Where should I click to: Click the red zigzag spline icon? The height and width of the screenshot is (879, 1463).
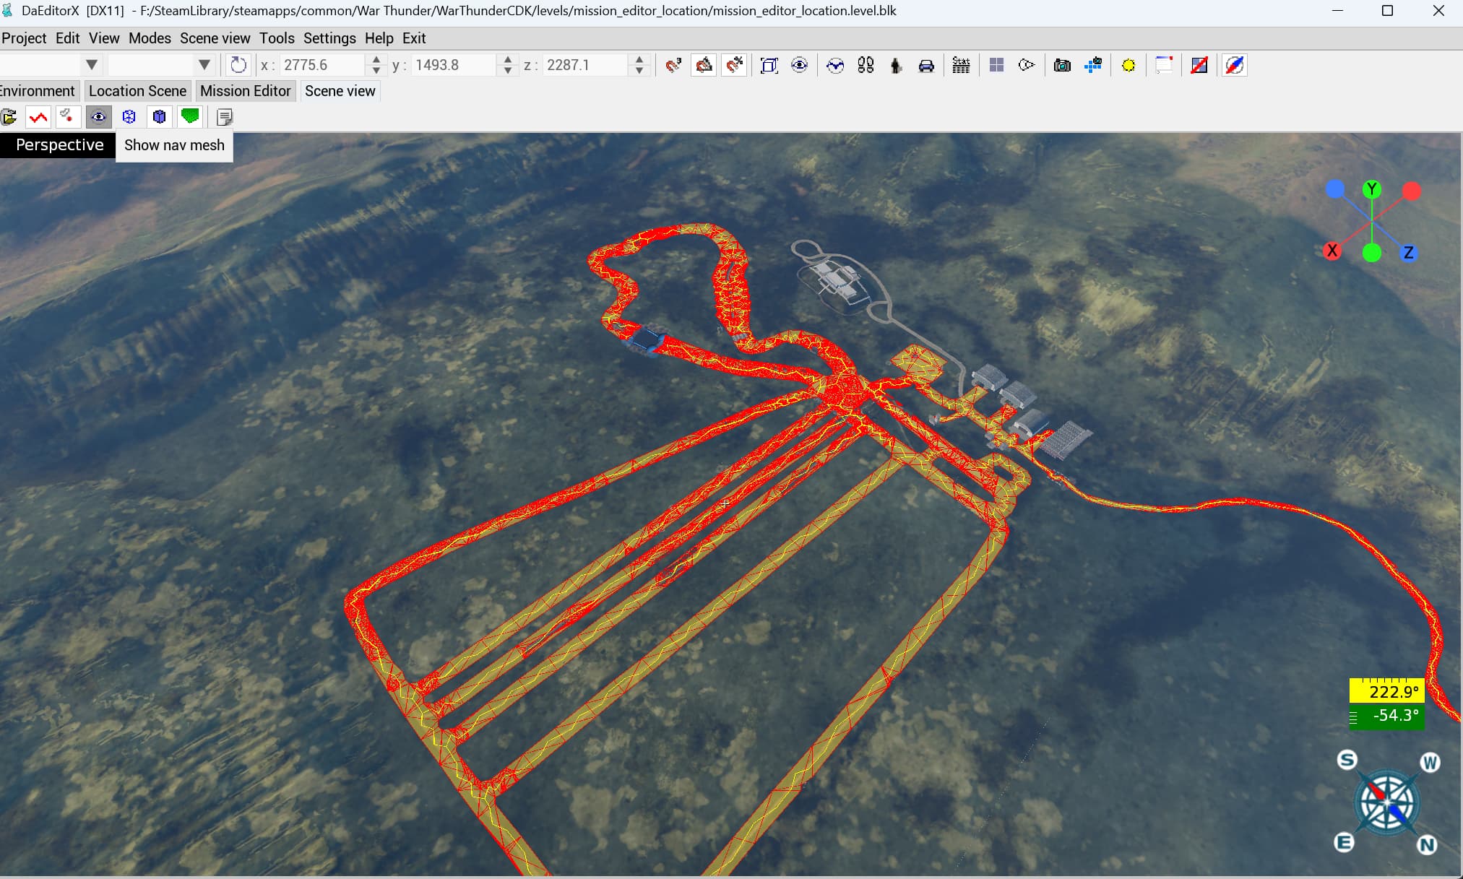click(x=38, y=117)
